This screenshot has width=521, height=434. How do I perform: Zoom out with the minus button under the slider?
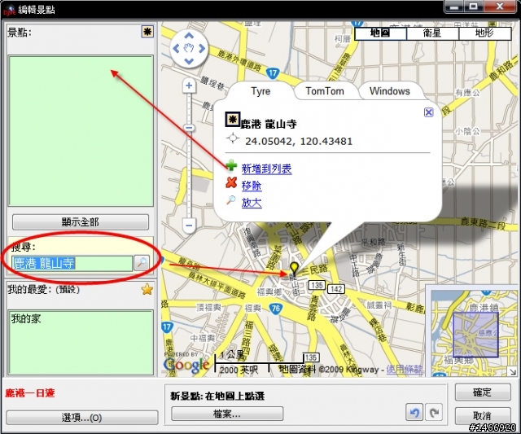(x=189, y=226)
